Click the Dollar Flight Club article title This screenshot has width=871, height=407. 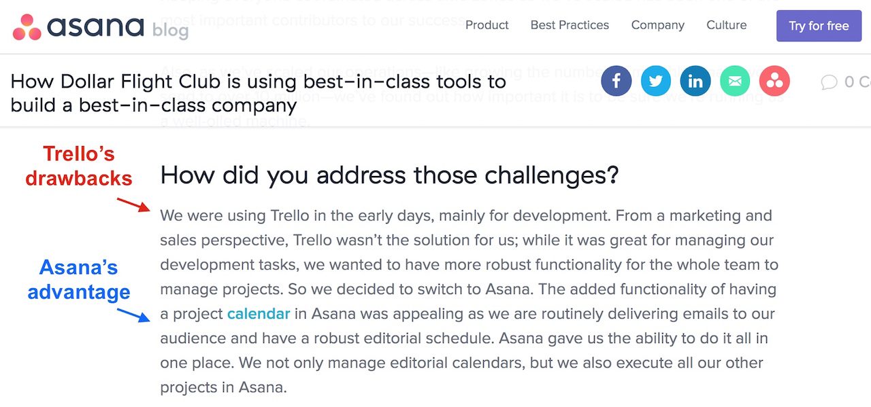259,93
